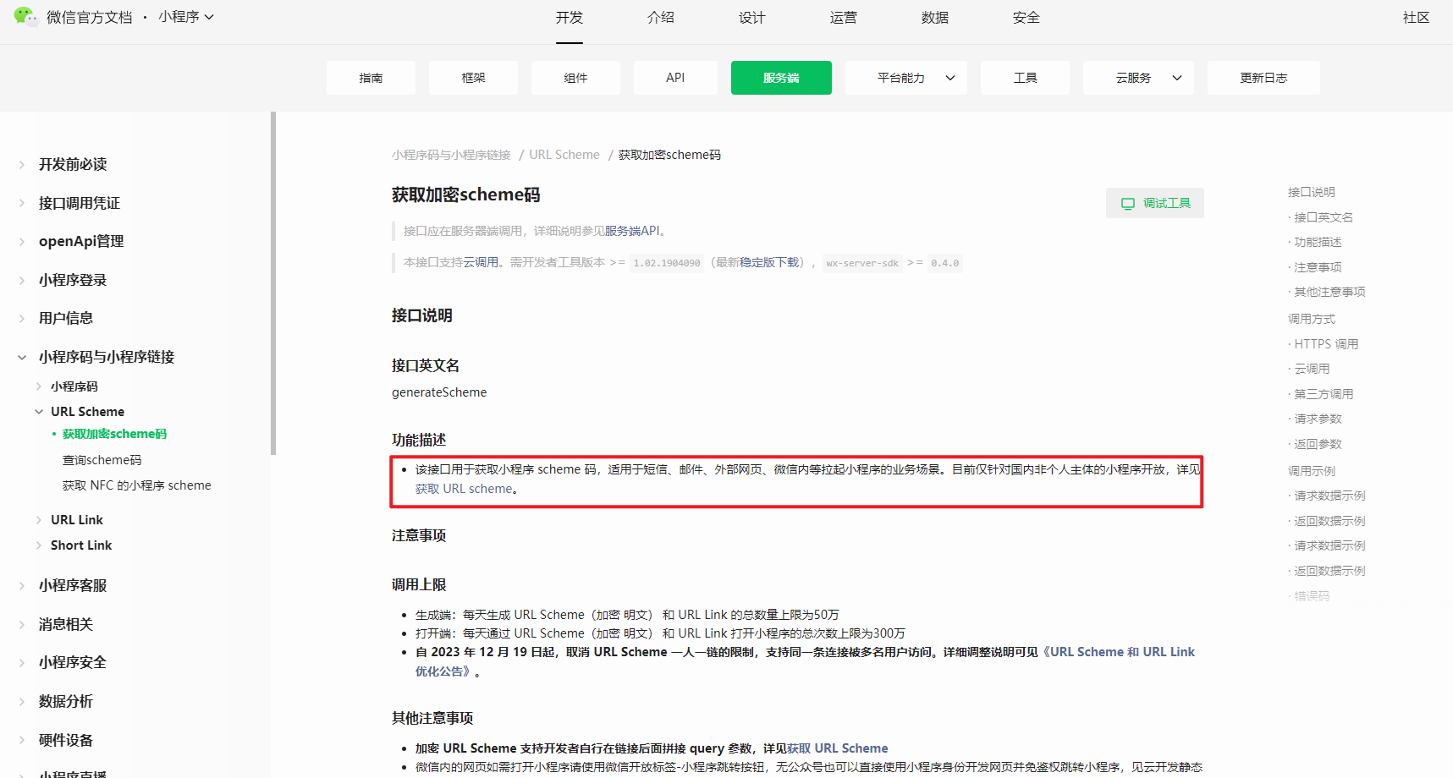Select 查询scheme码 in sidebar
The height and width of the screenshot is (778, 1453).
pyautogui.click(x=102, y=460)
